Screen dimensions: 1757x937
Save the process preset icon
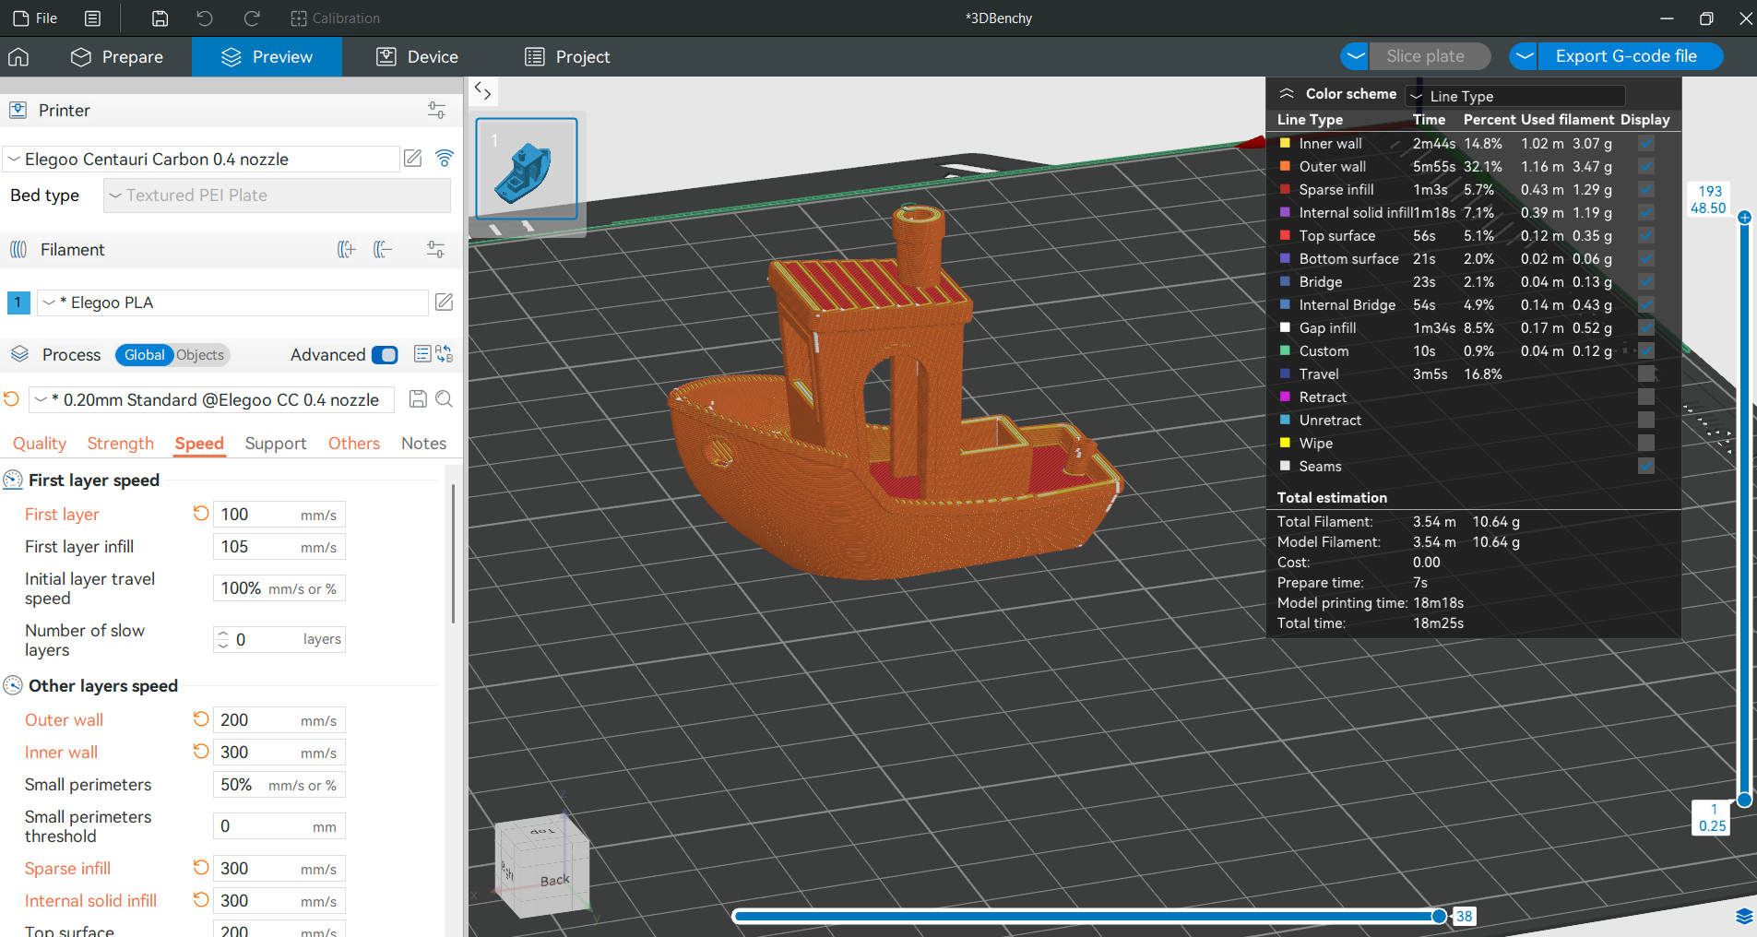point(418,398)
